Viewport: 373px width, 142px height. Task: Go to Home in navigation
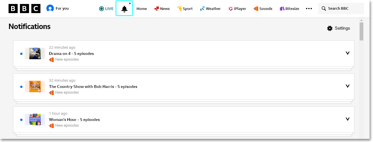point(142,9)
